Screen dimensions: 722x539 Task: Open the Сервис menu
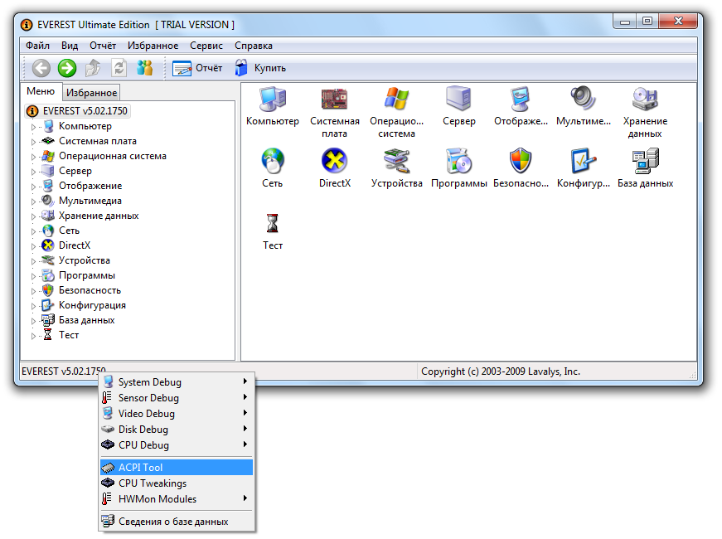206,46
